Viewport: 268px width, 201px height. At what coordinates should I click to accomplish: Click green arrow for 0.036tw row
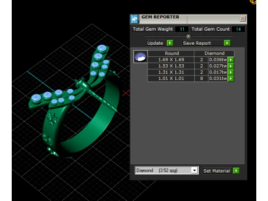pyautogui.click(x=231, y=60)
